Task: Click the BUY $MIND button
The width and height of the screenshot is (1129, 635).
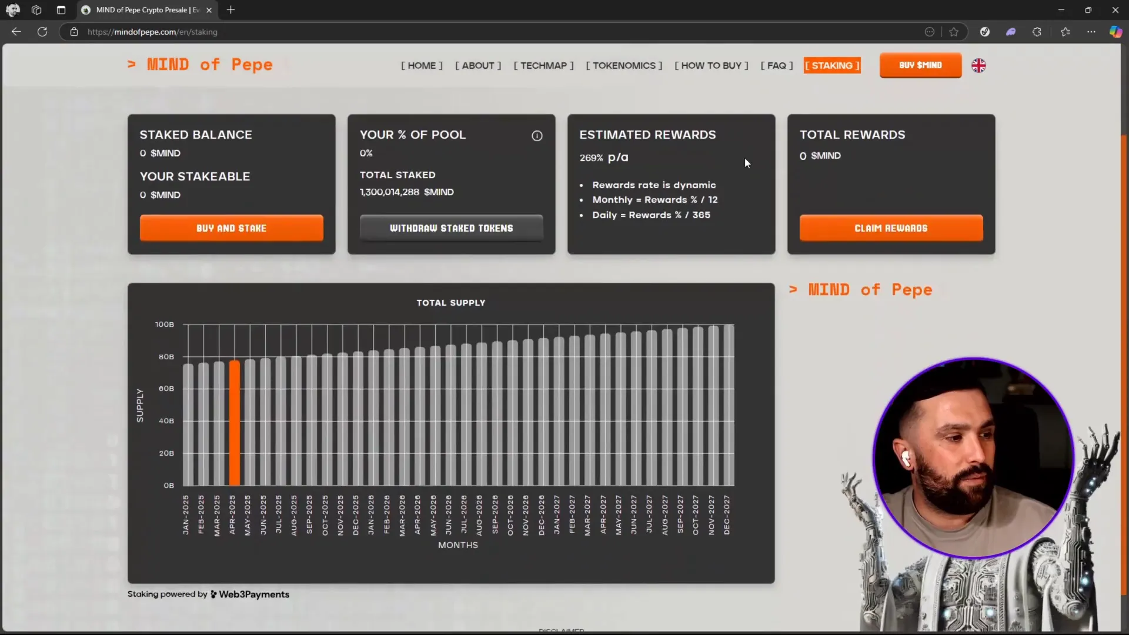Action: point(920,65)
